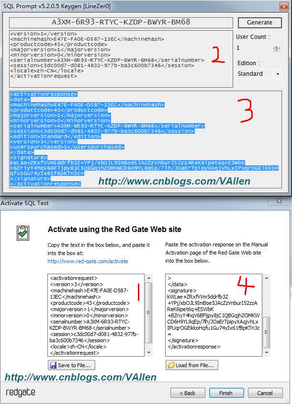
Task: Click the Generate button in Keygen
Action: [x=259, y=23]
